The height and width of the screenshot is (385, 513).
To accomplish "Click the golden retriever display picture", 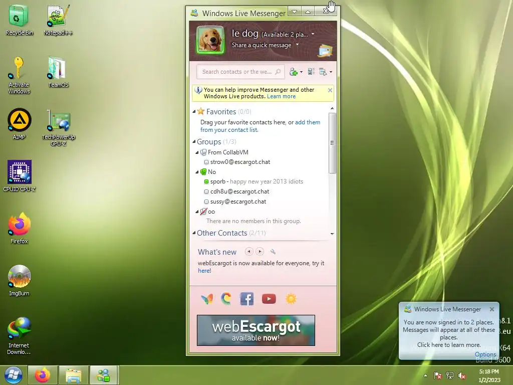I will click(x=210, y=40).
